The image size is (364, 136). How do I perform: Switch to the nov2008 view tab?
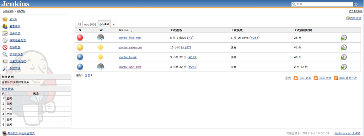pyautogui.click(x=90, y=24)
